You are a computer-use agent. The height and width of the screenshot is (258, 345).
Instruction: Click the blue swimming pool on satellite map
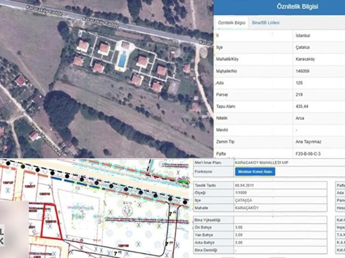pyautogui.click(x=122, y=61)
